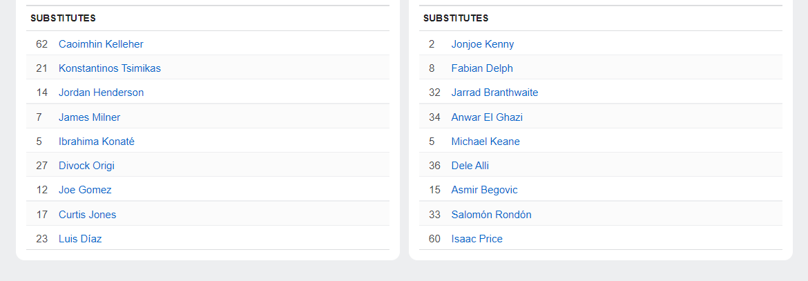The width and height of the screenshot is (808, 281).
Task: Click the right SUBSTITUTES header
Action: pyautogui.click(x=456, y=19)
